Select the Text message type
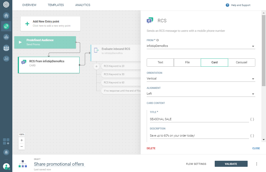 click(160, 63)
